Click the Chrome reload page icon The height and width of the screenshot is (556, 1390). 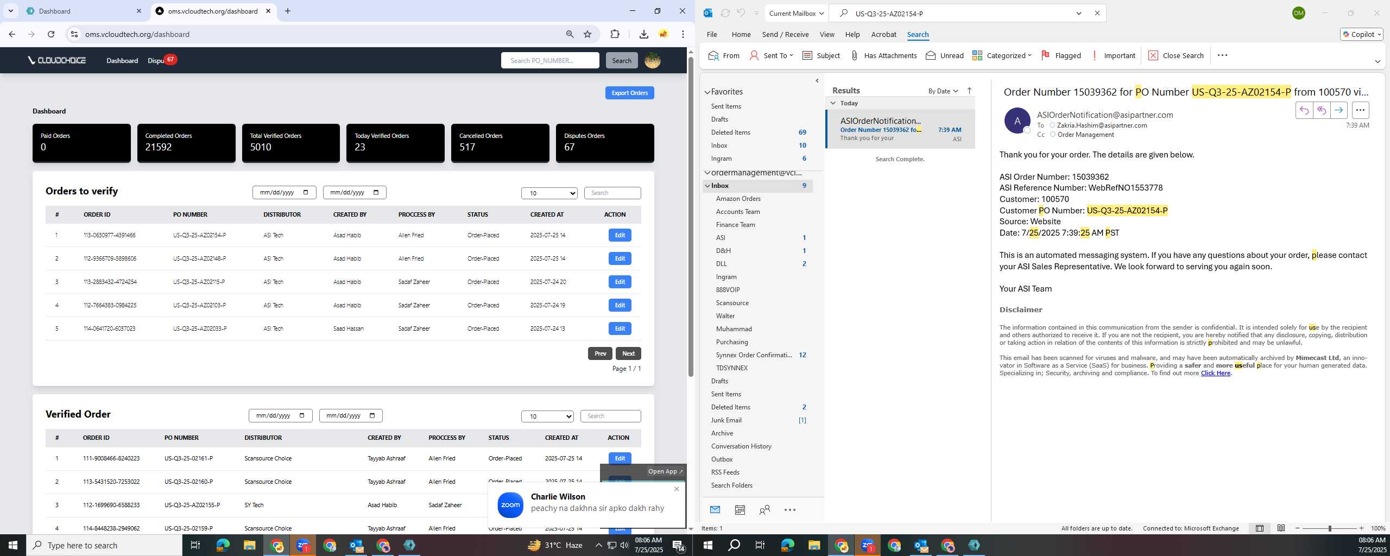point(51,34)
